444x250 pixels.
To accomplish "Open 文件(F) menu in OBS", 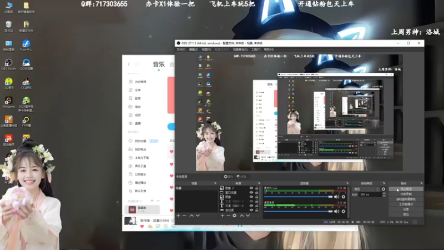I will click(x=181, y=49).
